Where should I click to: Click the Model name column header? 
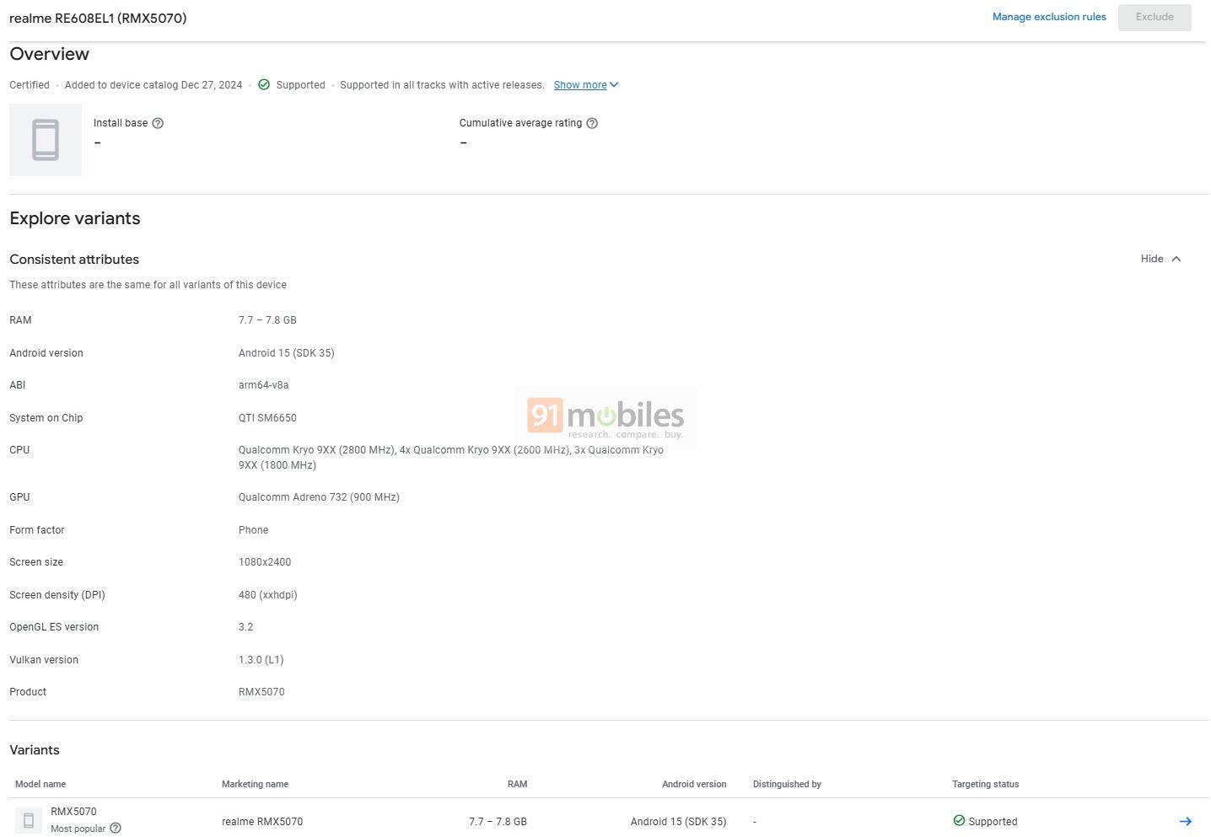pos(40,784)
